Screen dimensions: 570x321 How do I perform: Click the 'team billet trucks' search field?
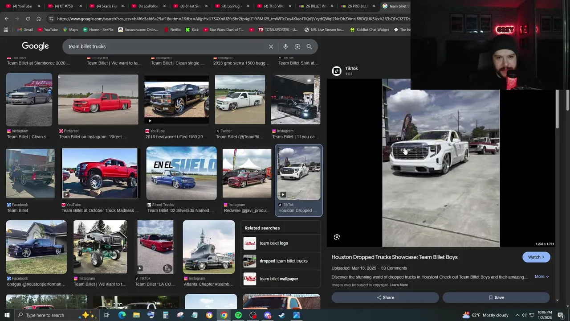click(165, 46)
